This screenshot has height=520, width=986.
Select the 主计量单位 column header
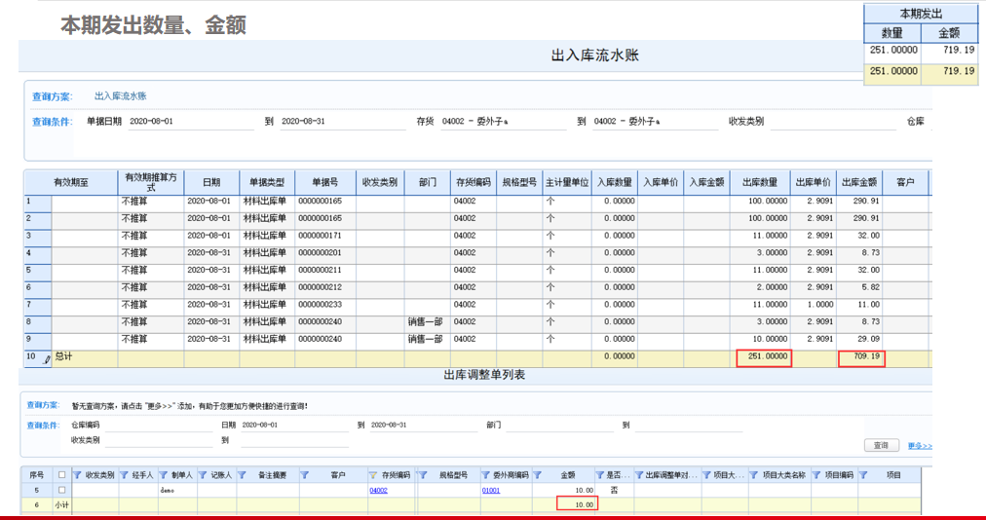coord(567,182)
